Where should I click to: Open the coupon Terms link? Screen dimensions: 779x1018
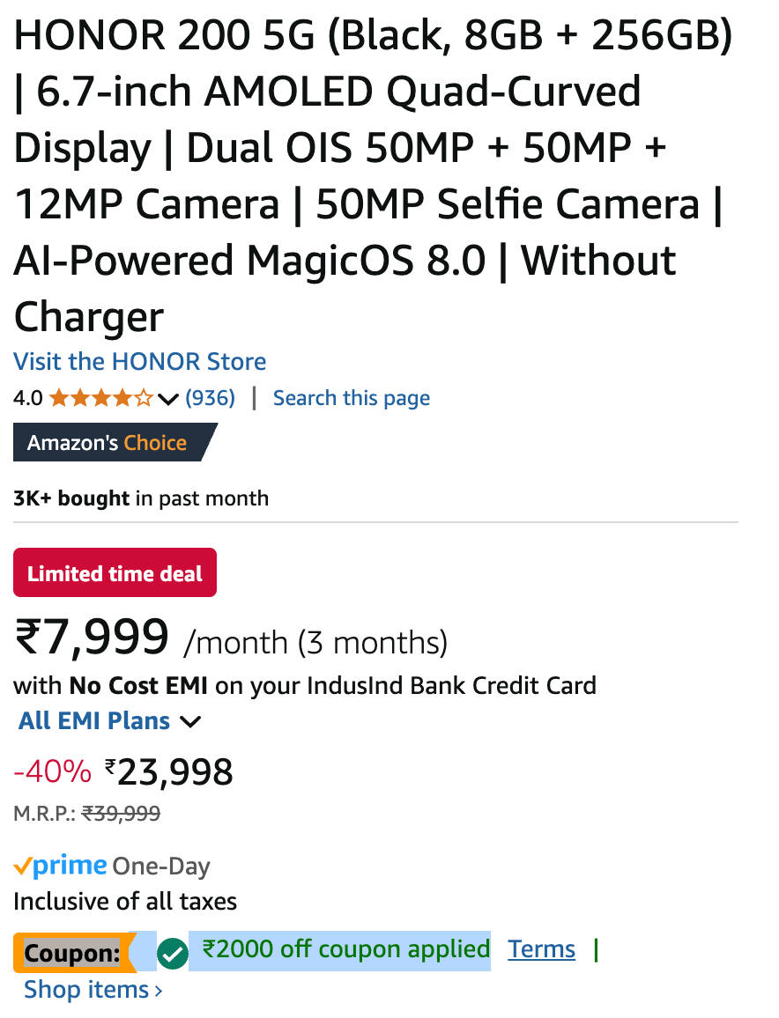pos(541,949)
